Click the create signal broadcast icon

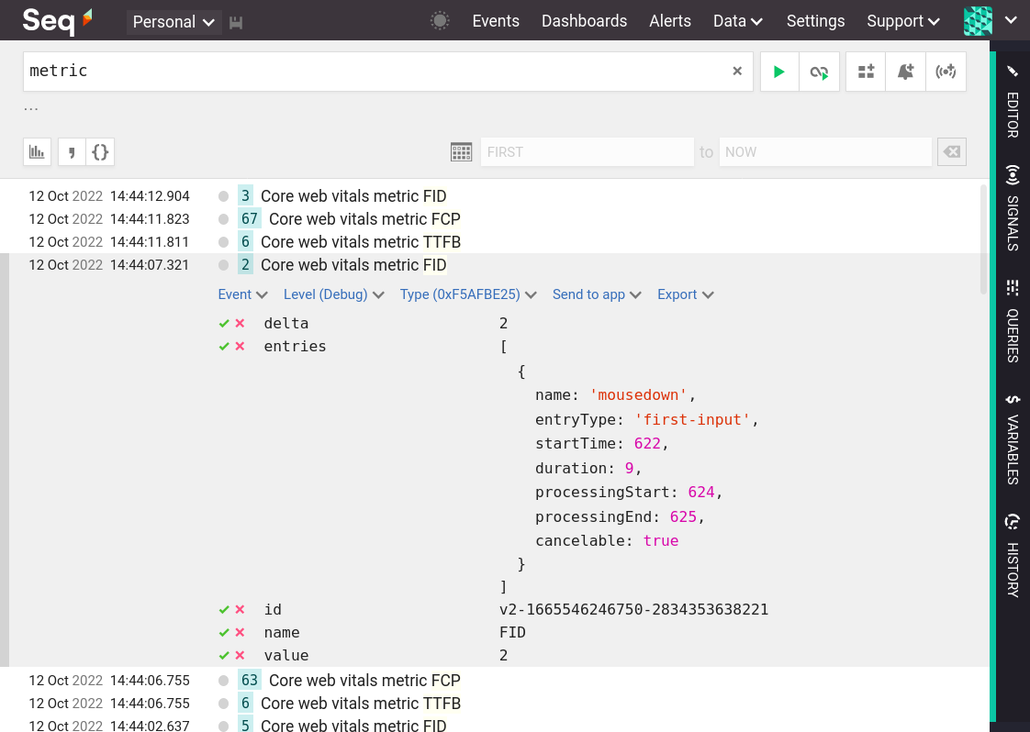[x=946, y=72]
